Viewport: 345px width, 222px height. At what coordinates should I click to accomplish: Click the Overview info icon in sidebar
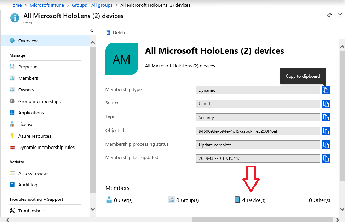point(12,41)
